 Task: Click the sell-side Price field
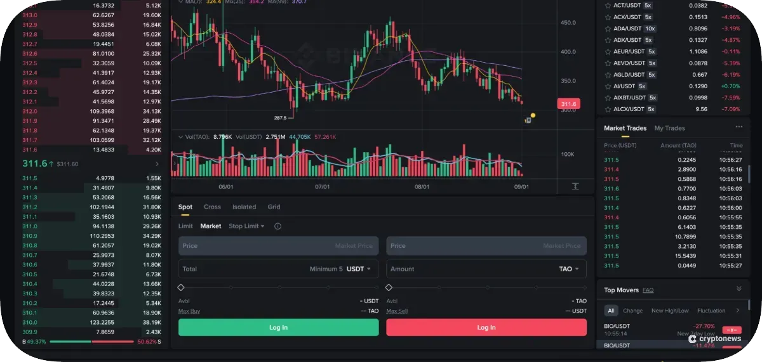click(x=486, y=245)
